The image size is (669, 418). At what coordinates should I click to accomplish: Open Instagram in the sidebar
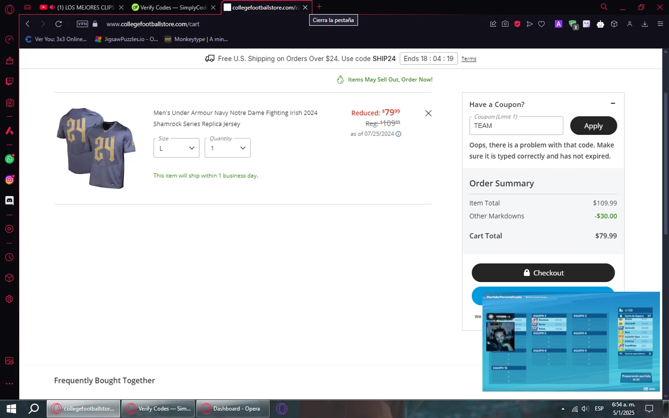[9, 180]
